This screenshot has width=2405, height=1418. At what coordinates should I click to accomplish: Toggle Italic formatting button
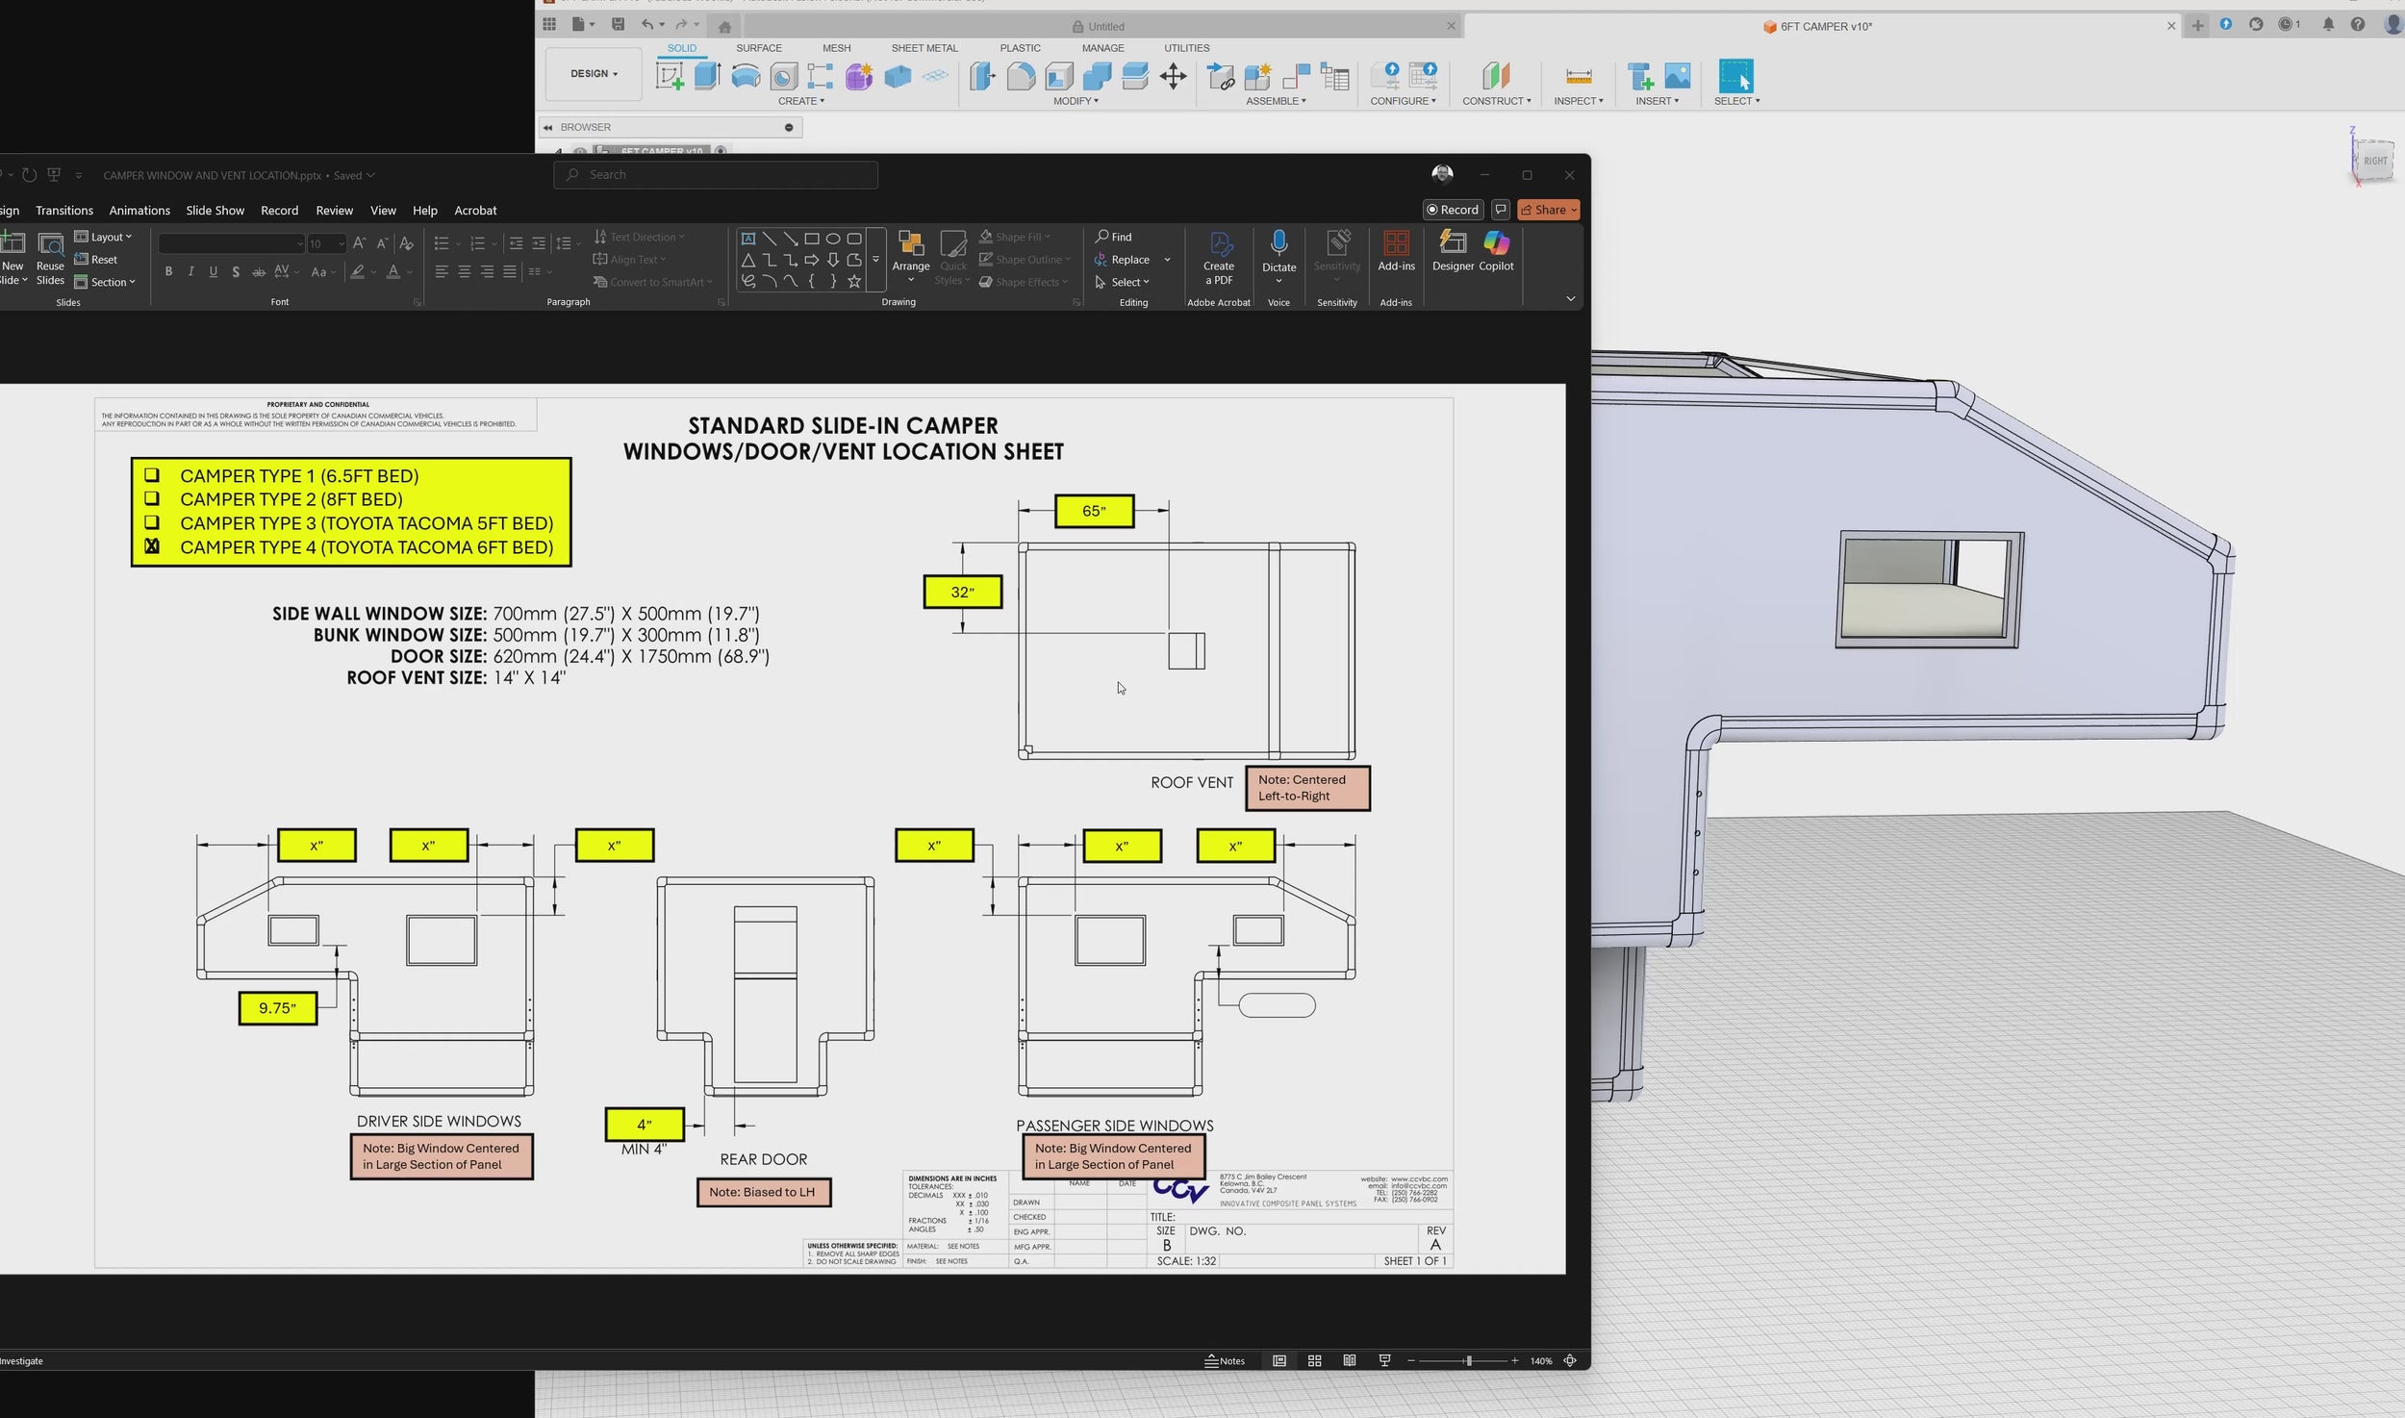[x=190, y=272]
